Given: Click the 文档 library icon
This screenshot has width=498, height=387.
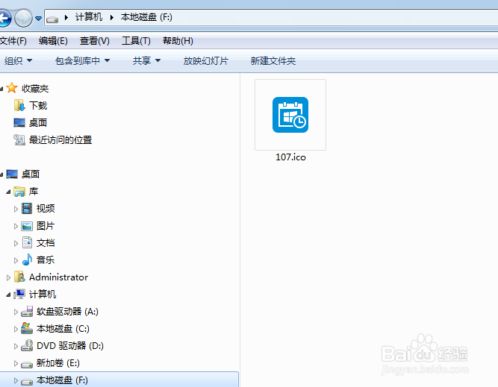Looking at the screenshot, I should pyautogui.click(x=28, y=242).
